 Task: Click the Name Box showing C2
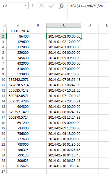click(15, 6)
